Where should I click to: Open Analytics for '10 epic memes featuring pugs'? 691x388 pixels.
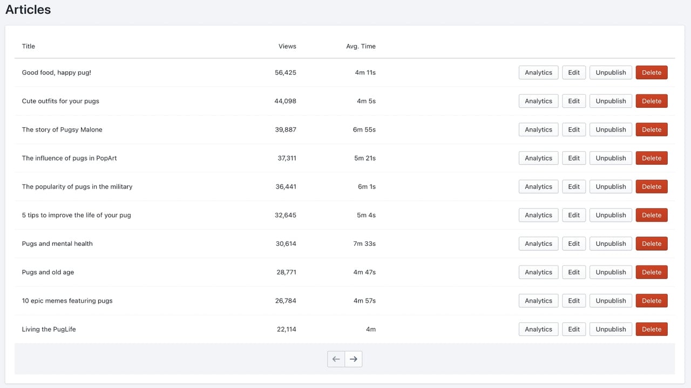(538, 301)
